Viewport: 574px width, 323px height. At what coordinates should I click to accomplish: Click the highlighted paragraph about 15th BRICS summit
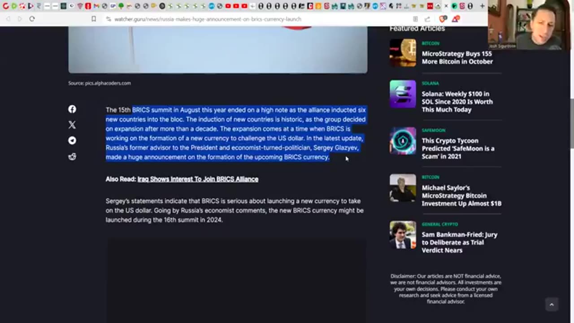[236, 133]
